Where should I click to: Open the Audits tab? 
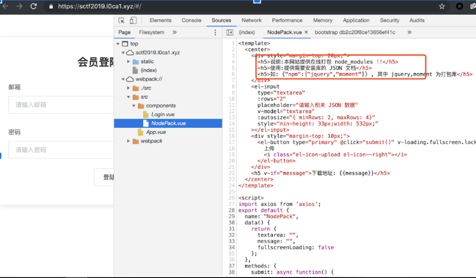417,20
